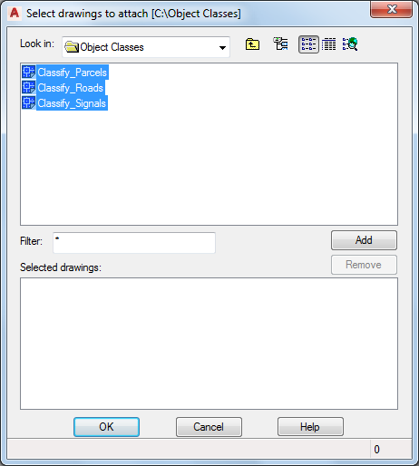Screen dimensions: 419x466
Task: Select Classify_Parcels in the file list
Action: (72, 73)
